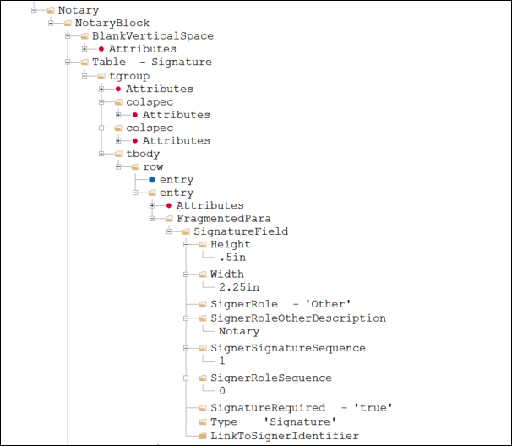Select the SignerSignatureSequence label
Screen dimensions: 512x446
pos(288,348)
